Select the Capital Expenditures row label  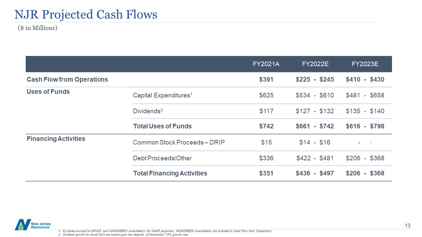162,95
